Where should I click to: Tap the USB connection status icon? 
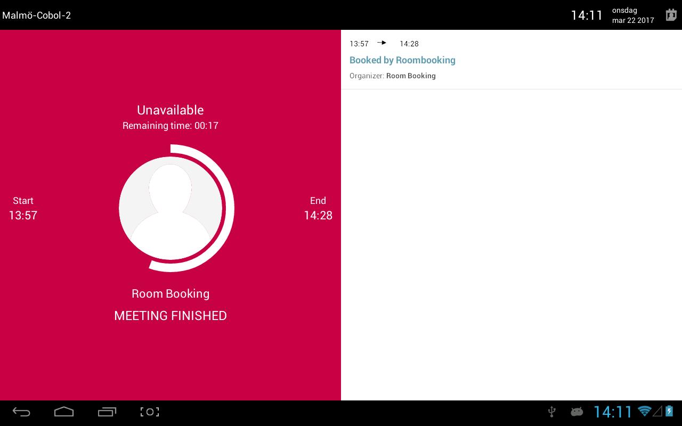pyautogui.click(x=552, y=411)
